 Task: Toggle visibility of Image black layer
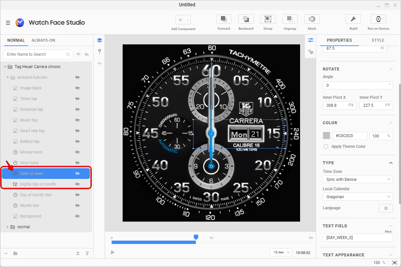[x=77, y=88]
